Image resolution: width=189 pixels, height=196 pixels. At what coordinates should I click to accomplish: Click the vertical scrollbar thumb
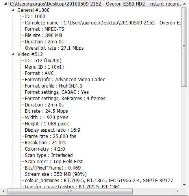pyautogui.click(x=184, y=47)
